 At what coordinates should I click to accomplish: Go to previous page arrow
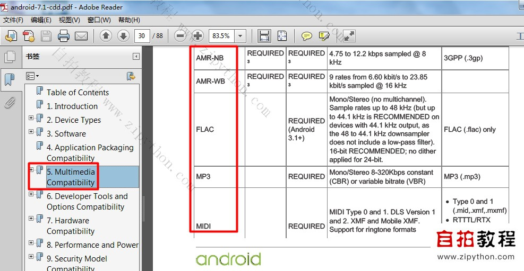pos(106,35)
